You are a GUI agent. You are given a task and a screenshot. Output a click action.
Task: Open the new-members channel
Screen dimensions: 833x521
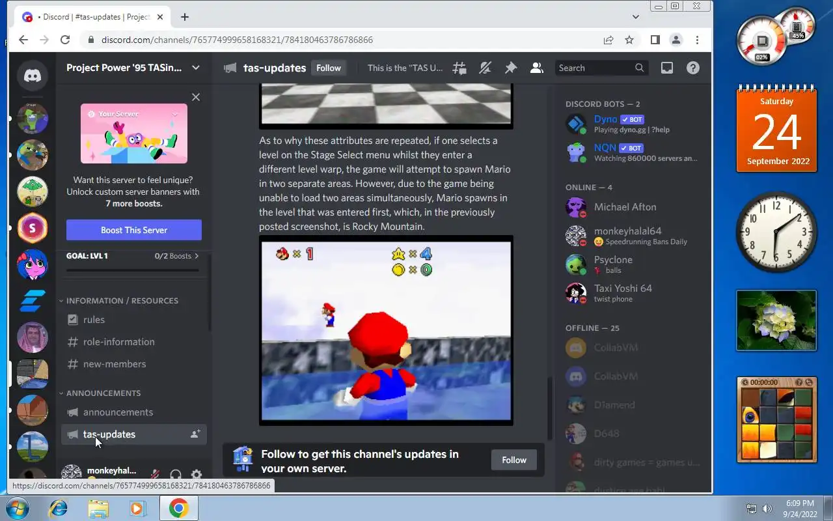[x=134, y=364]
